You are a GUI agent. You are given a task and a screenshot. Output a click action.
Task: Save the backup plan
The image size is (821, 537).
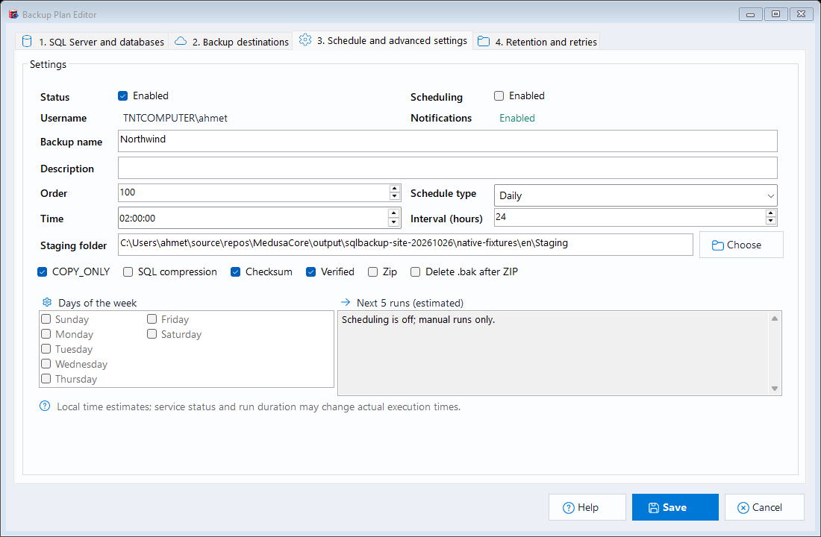675,507
